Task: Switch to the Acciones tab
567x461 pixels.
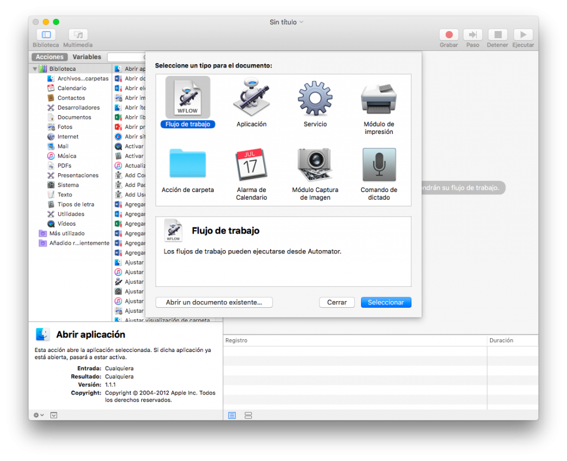Action: (x=49, y=56)
